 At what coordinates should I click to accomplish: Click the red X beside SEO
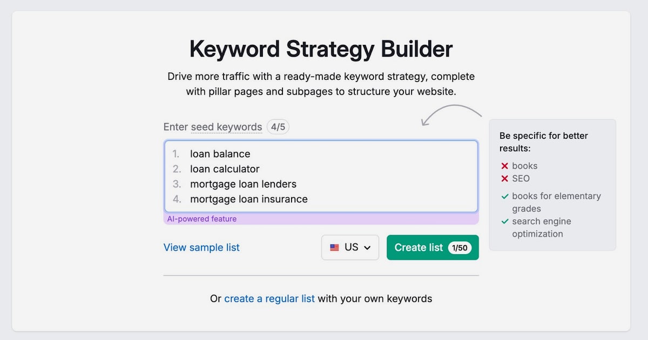point(505,179)
